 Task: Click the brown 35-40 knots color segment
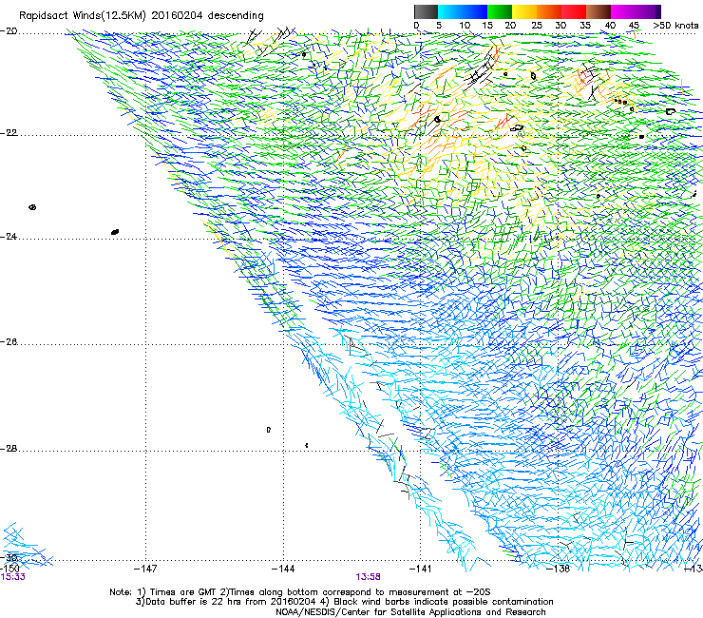tap(598, 11)
